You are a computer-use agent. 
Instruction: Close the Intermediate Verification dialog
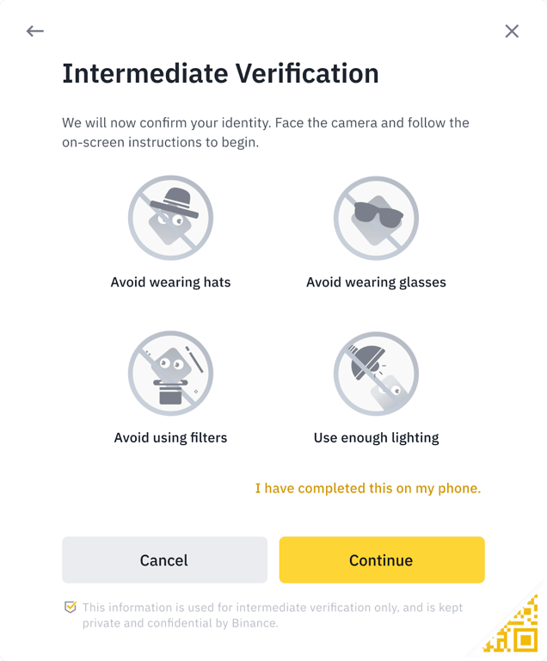point(512,32)
